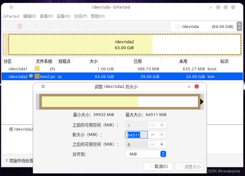Click the 已用 column header
This screenshot has height=176, width=245.
pos(138,61)
